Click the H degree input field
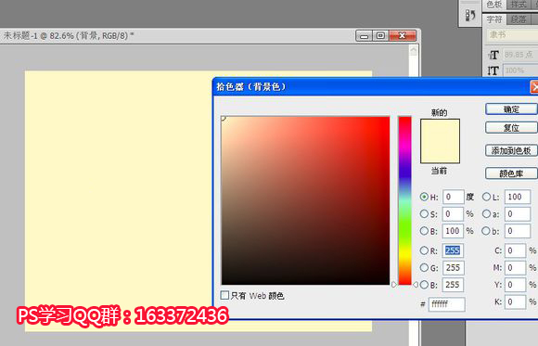The image size is (538, 346). click(453, 197)
